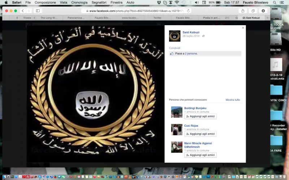
Task: Open Cusi Rojas profile link
Action: point(191,126)
